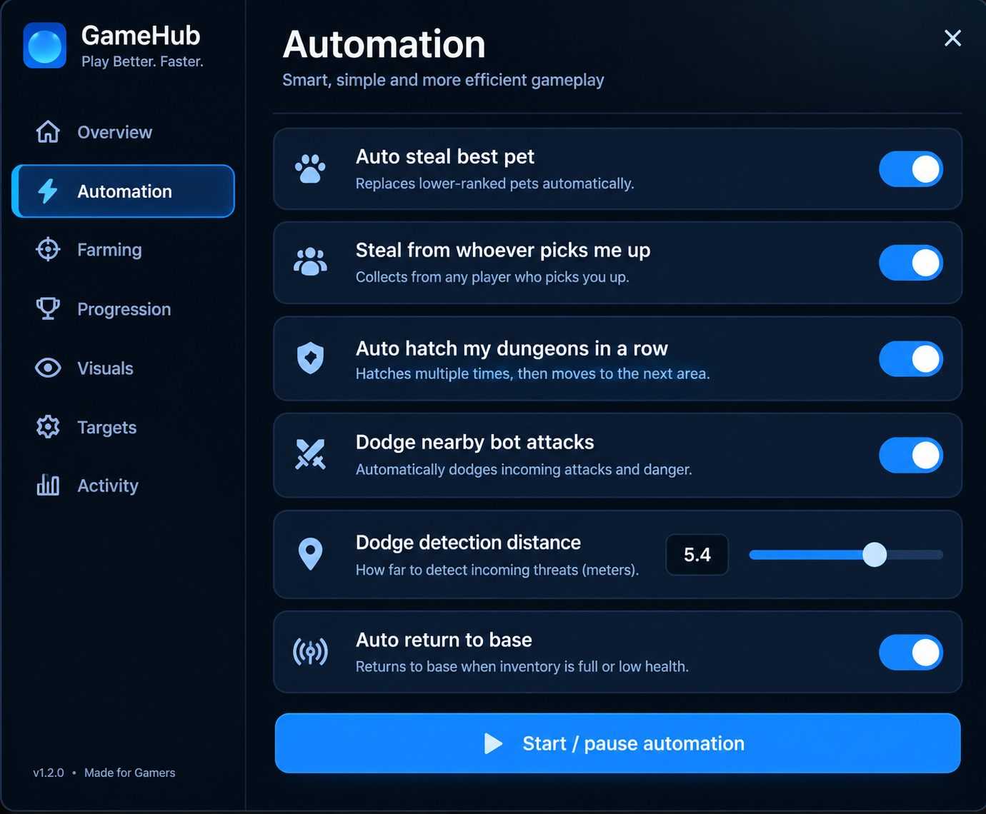Click the Visuals eye icon

click(x=48, y=368)
